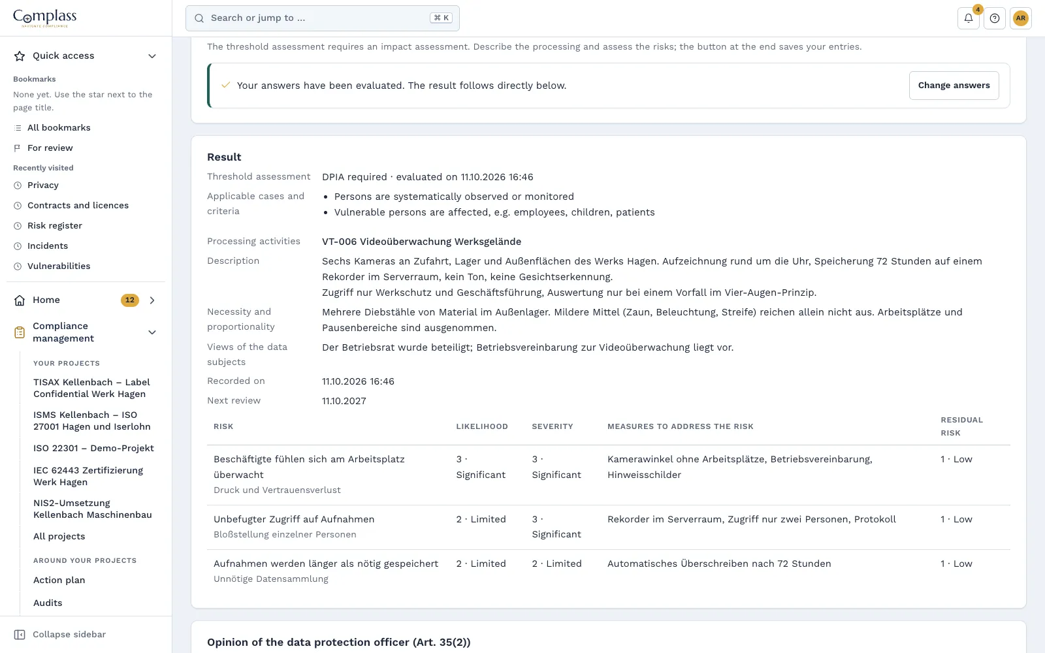
Task: Open the notifications bell
Action: point(969,18)
